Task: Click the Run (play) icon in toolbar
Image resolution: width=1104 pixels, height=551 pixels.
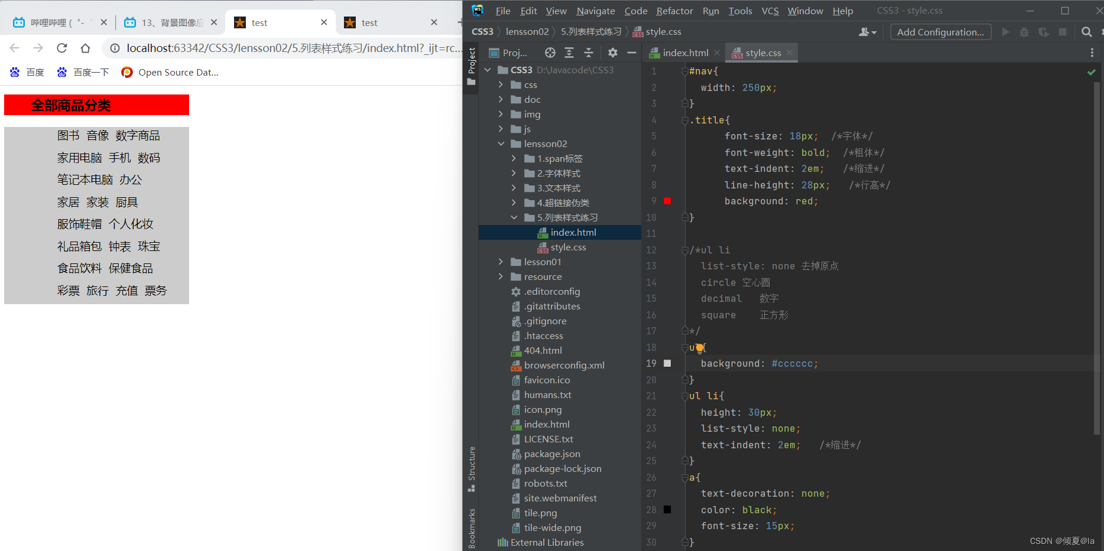Action: (x=1005, y=32)
